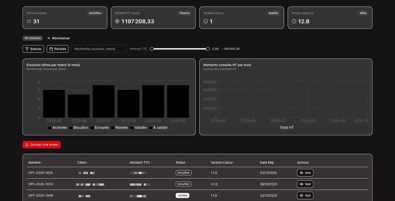Image resolution: width=395 pixels, height=201 pixels.
Task: Toggle the Archivée series in chart legend
Action: point(57,127)
